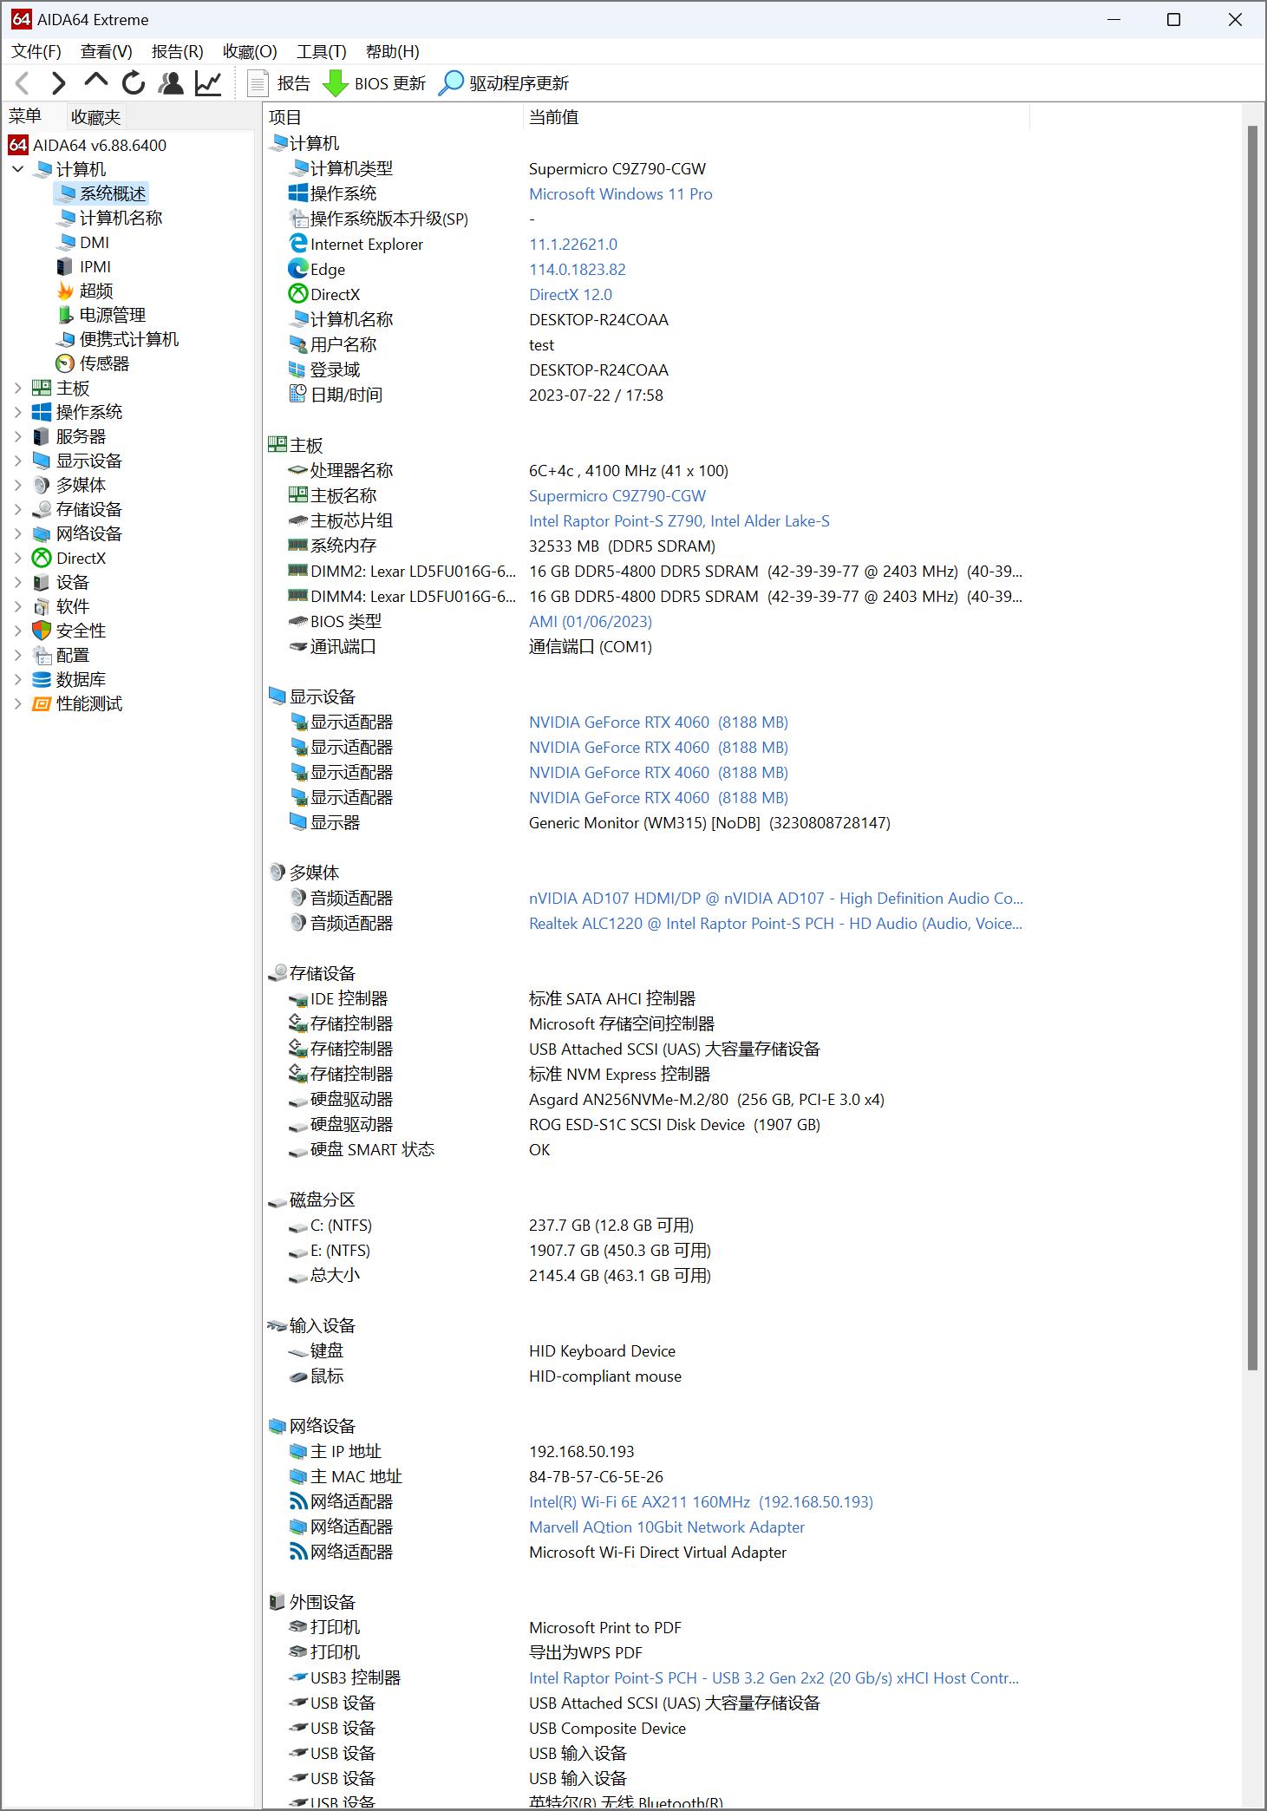Open the user manager person icon
1267x1811 pixels.
point(171,83)
